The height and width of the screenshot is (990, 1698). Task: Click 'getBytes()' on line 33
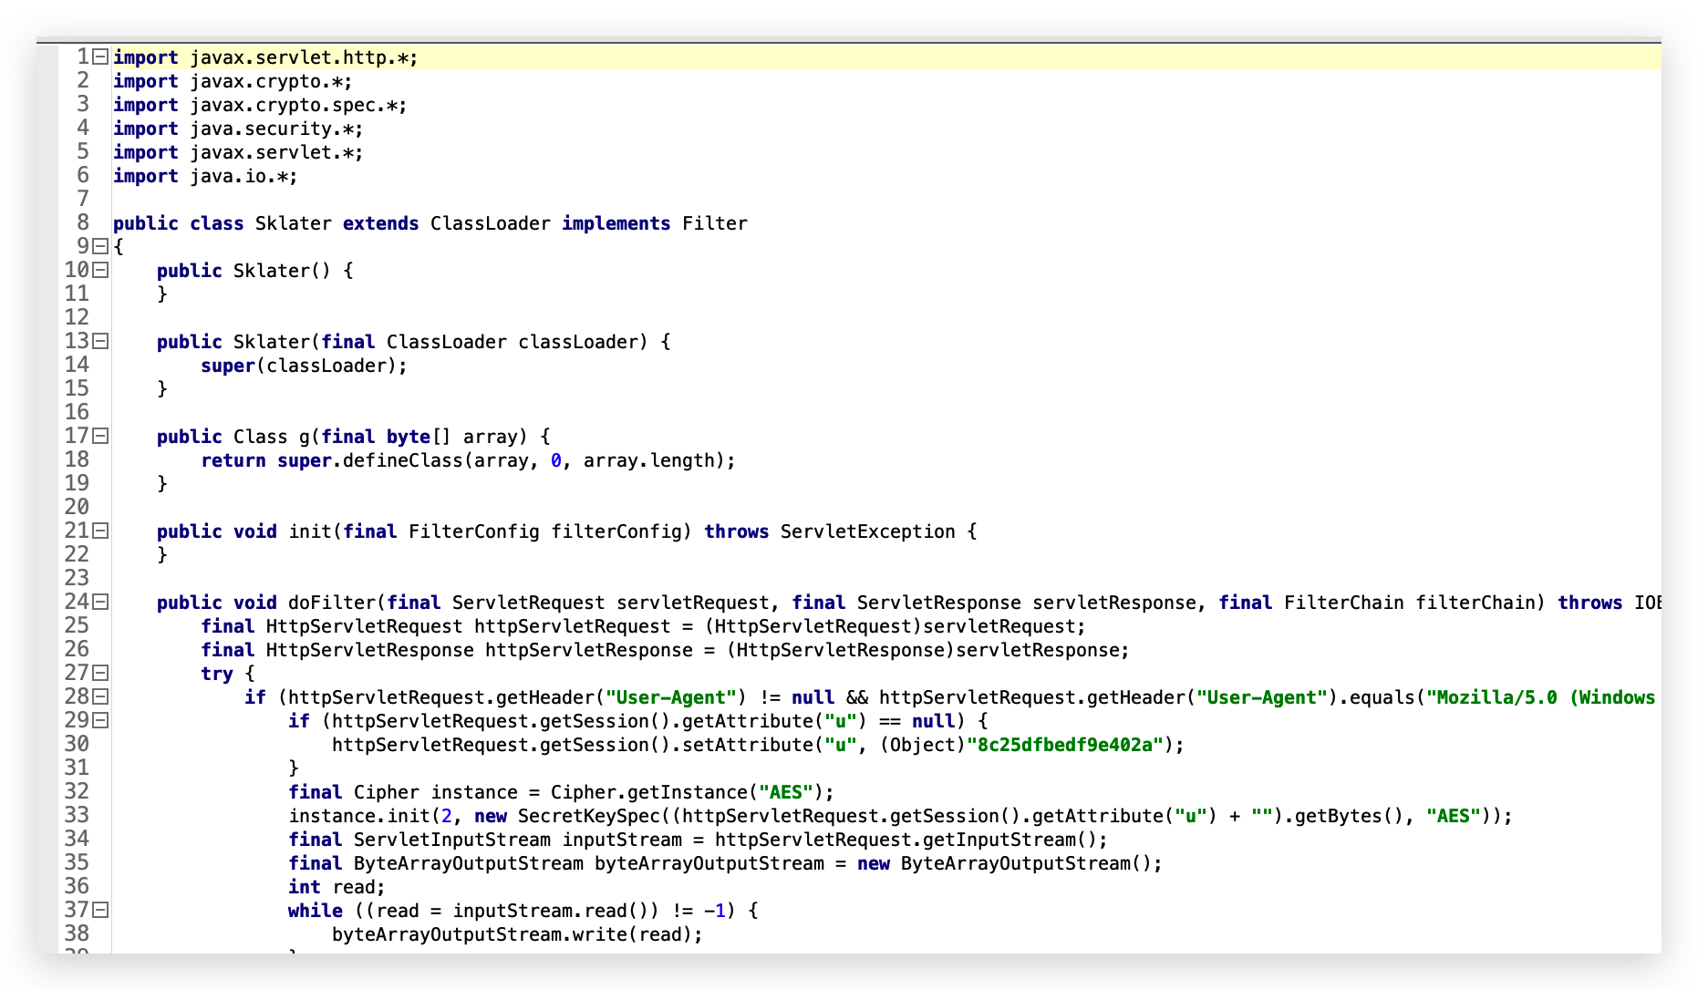pyautogui.click(x=1350, y=816)
